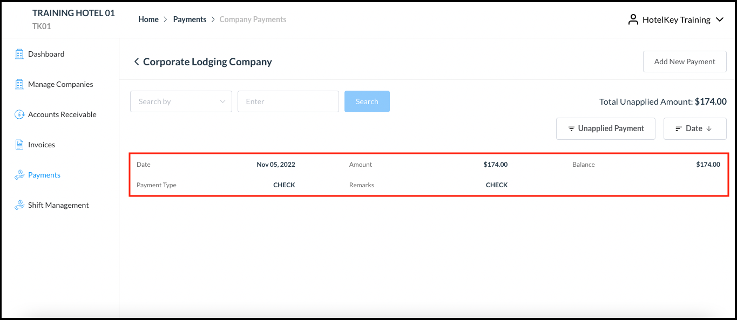Click inside the Enter search field

tap(288, 101)
